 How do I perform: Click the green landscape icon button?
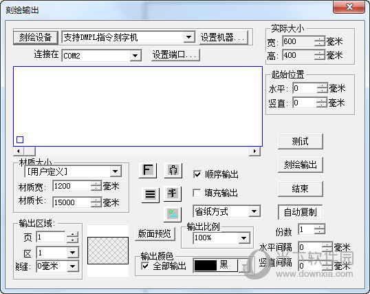(x=173, y=214)
